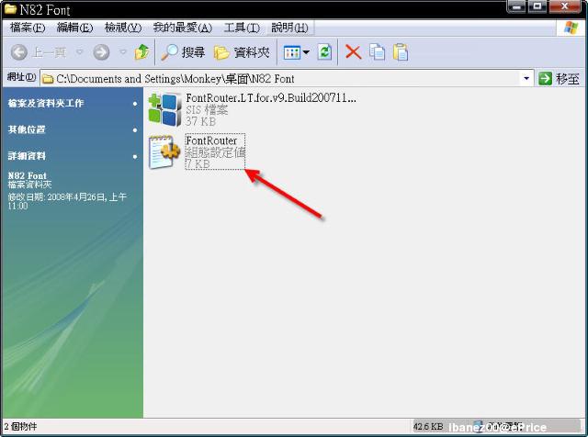588x437 pixels.
Task: Click the red X Delete icon
Action: point(353,52)
